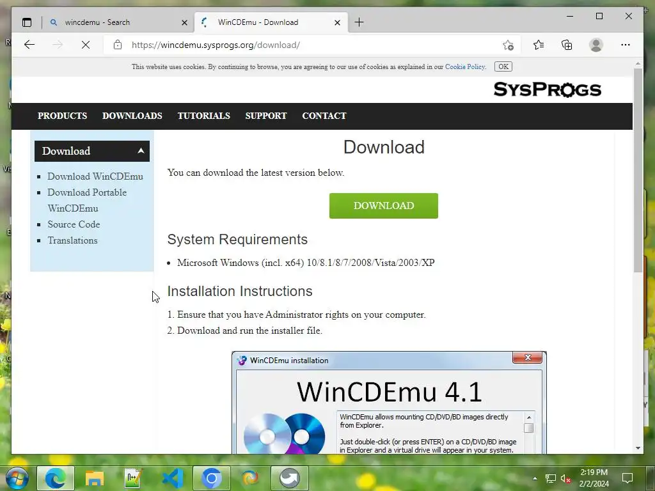Open the Action Center notifications
The image size is (655, 491).
[627, 478]
